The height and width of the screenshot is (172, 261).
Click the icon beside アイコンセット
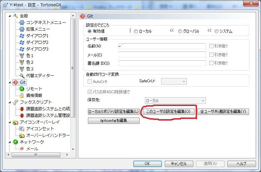pos(22,129)
